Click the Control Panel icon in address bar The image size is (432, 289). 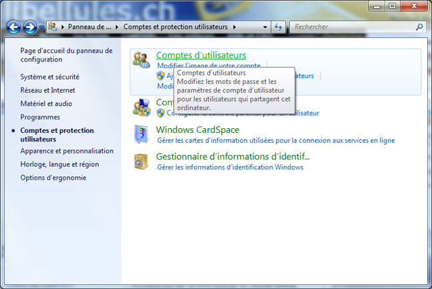tap(53, 27)
